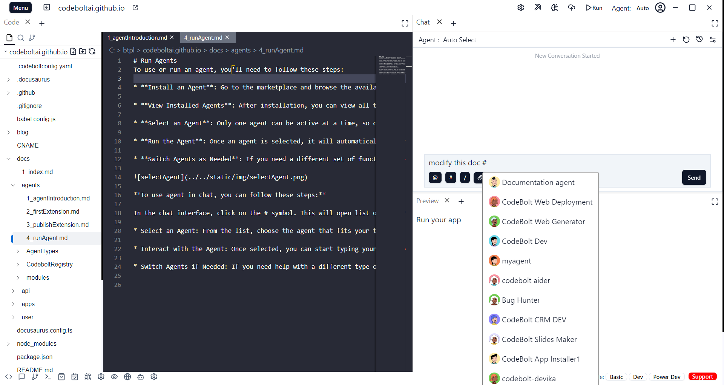This screenshot has width=724, height=385.
Task: Switch to Basic mode
Action: tap(616, 377)
